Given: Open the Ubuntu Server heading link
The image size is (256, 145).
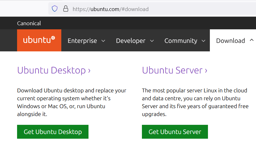Looking at the screenshot, I should tap(174, 70).
